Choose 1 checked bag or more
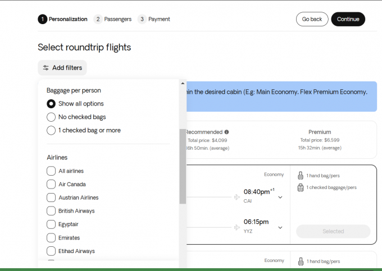 pos(51,130)
